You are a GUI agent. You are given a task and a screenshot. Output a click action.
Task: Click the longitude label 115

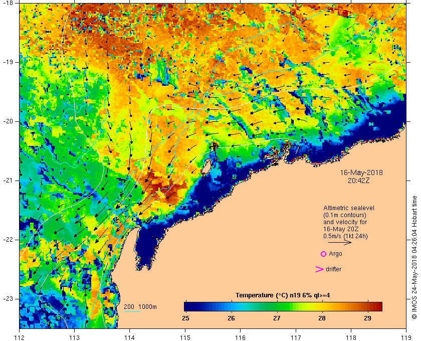click(x=185, y=337)
